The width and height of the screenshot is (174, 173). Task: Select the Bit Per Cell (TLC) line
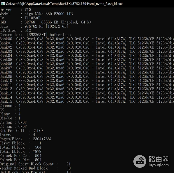click(21, 130)
